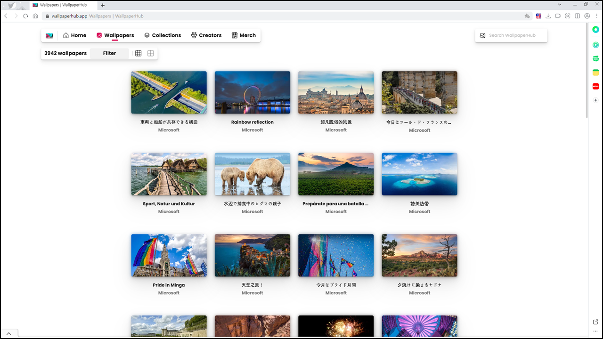The width and height of the screenshot is (603, 339).
Task: Bookmark this page with star icon
Action: coord(527,16)
